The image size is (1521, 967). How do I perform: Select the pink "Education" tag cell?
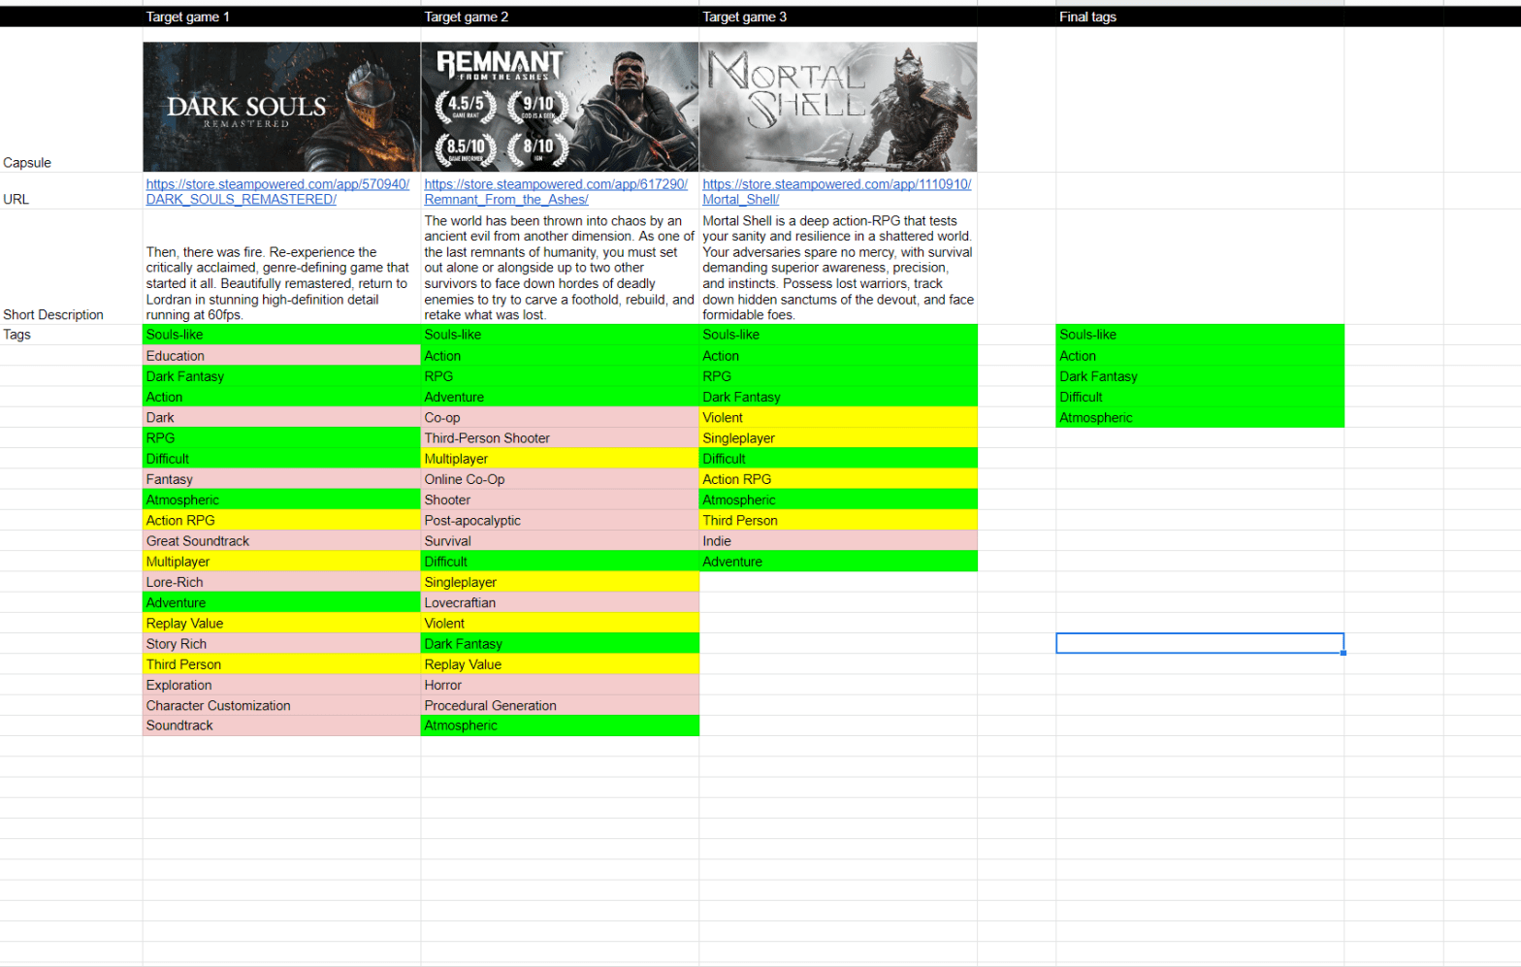coord(281,356)
